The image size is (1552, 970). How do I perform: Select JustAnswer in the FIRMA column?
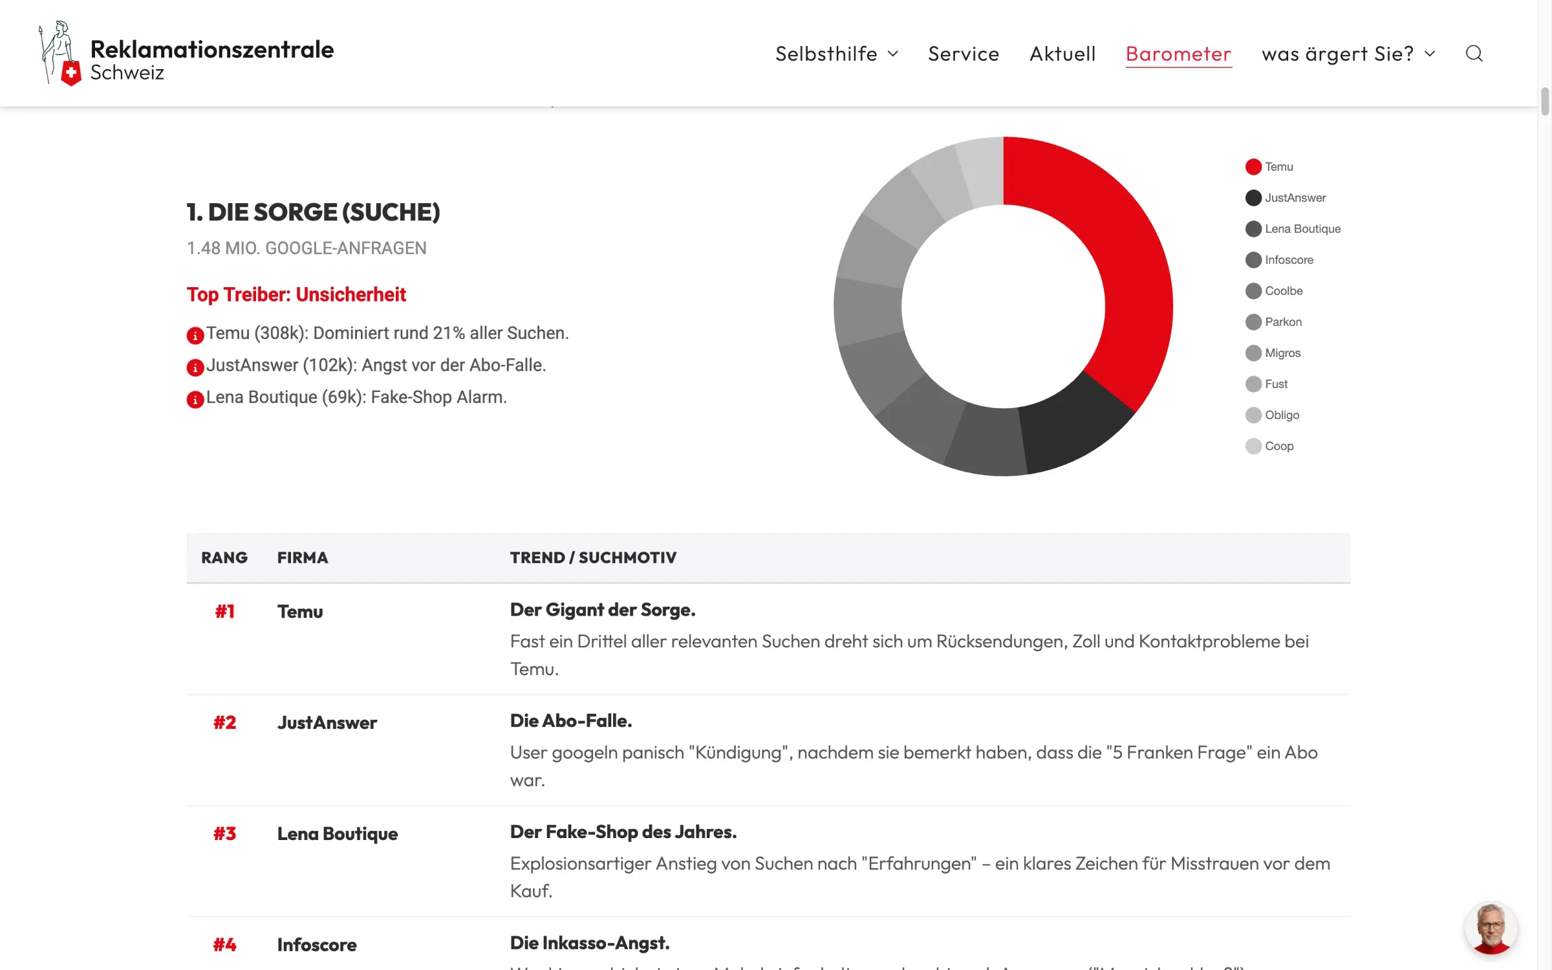pyautogui.click(x=327, y=723)
